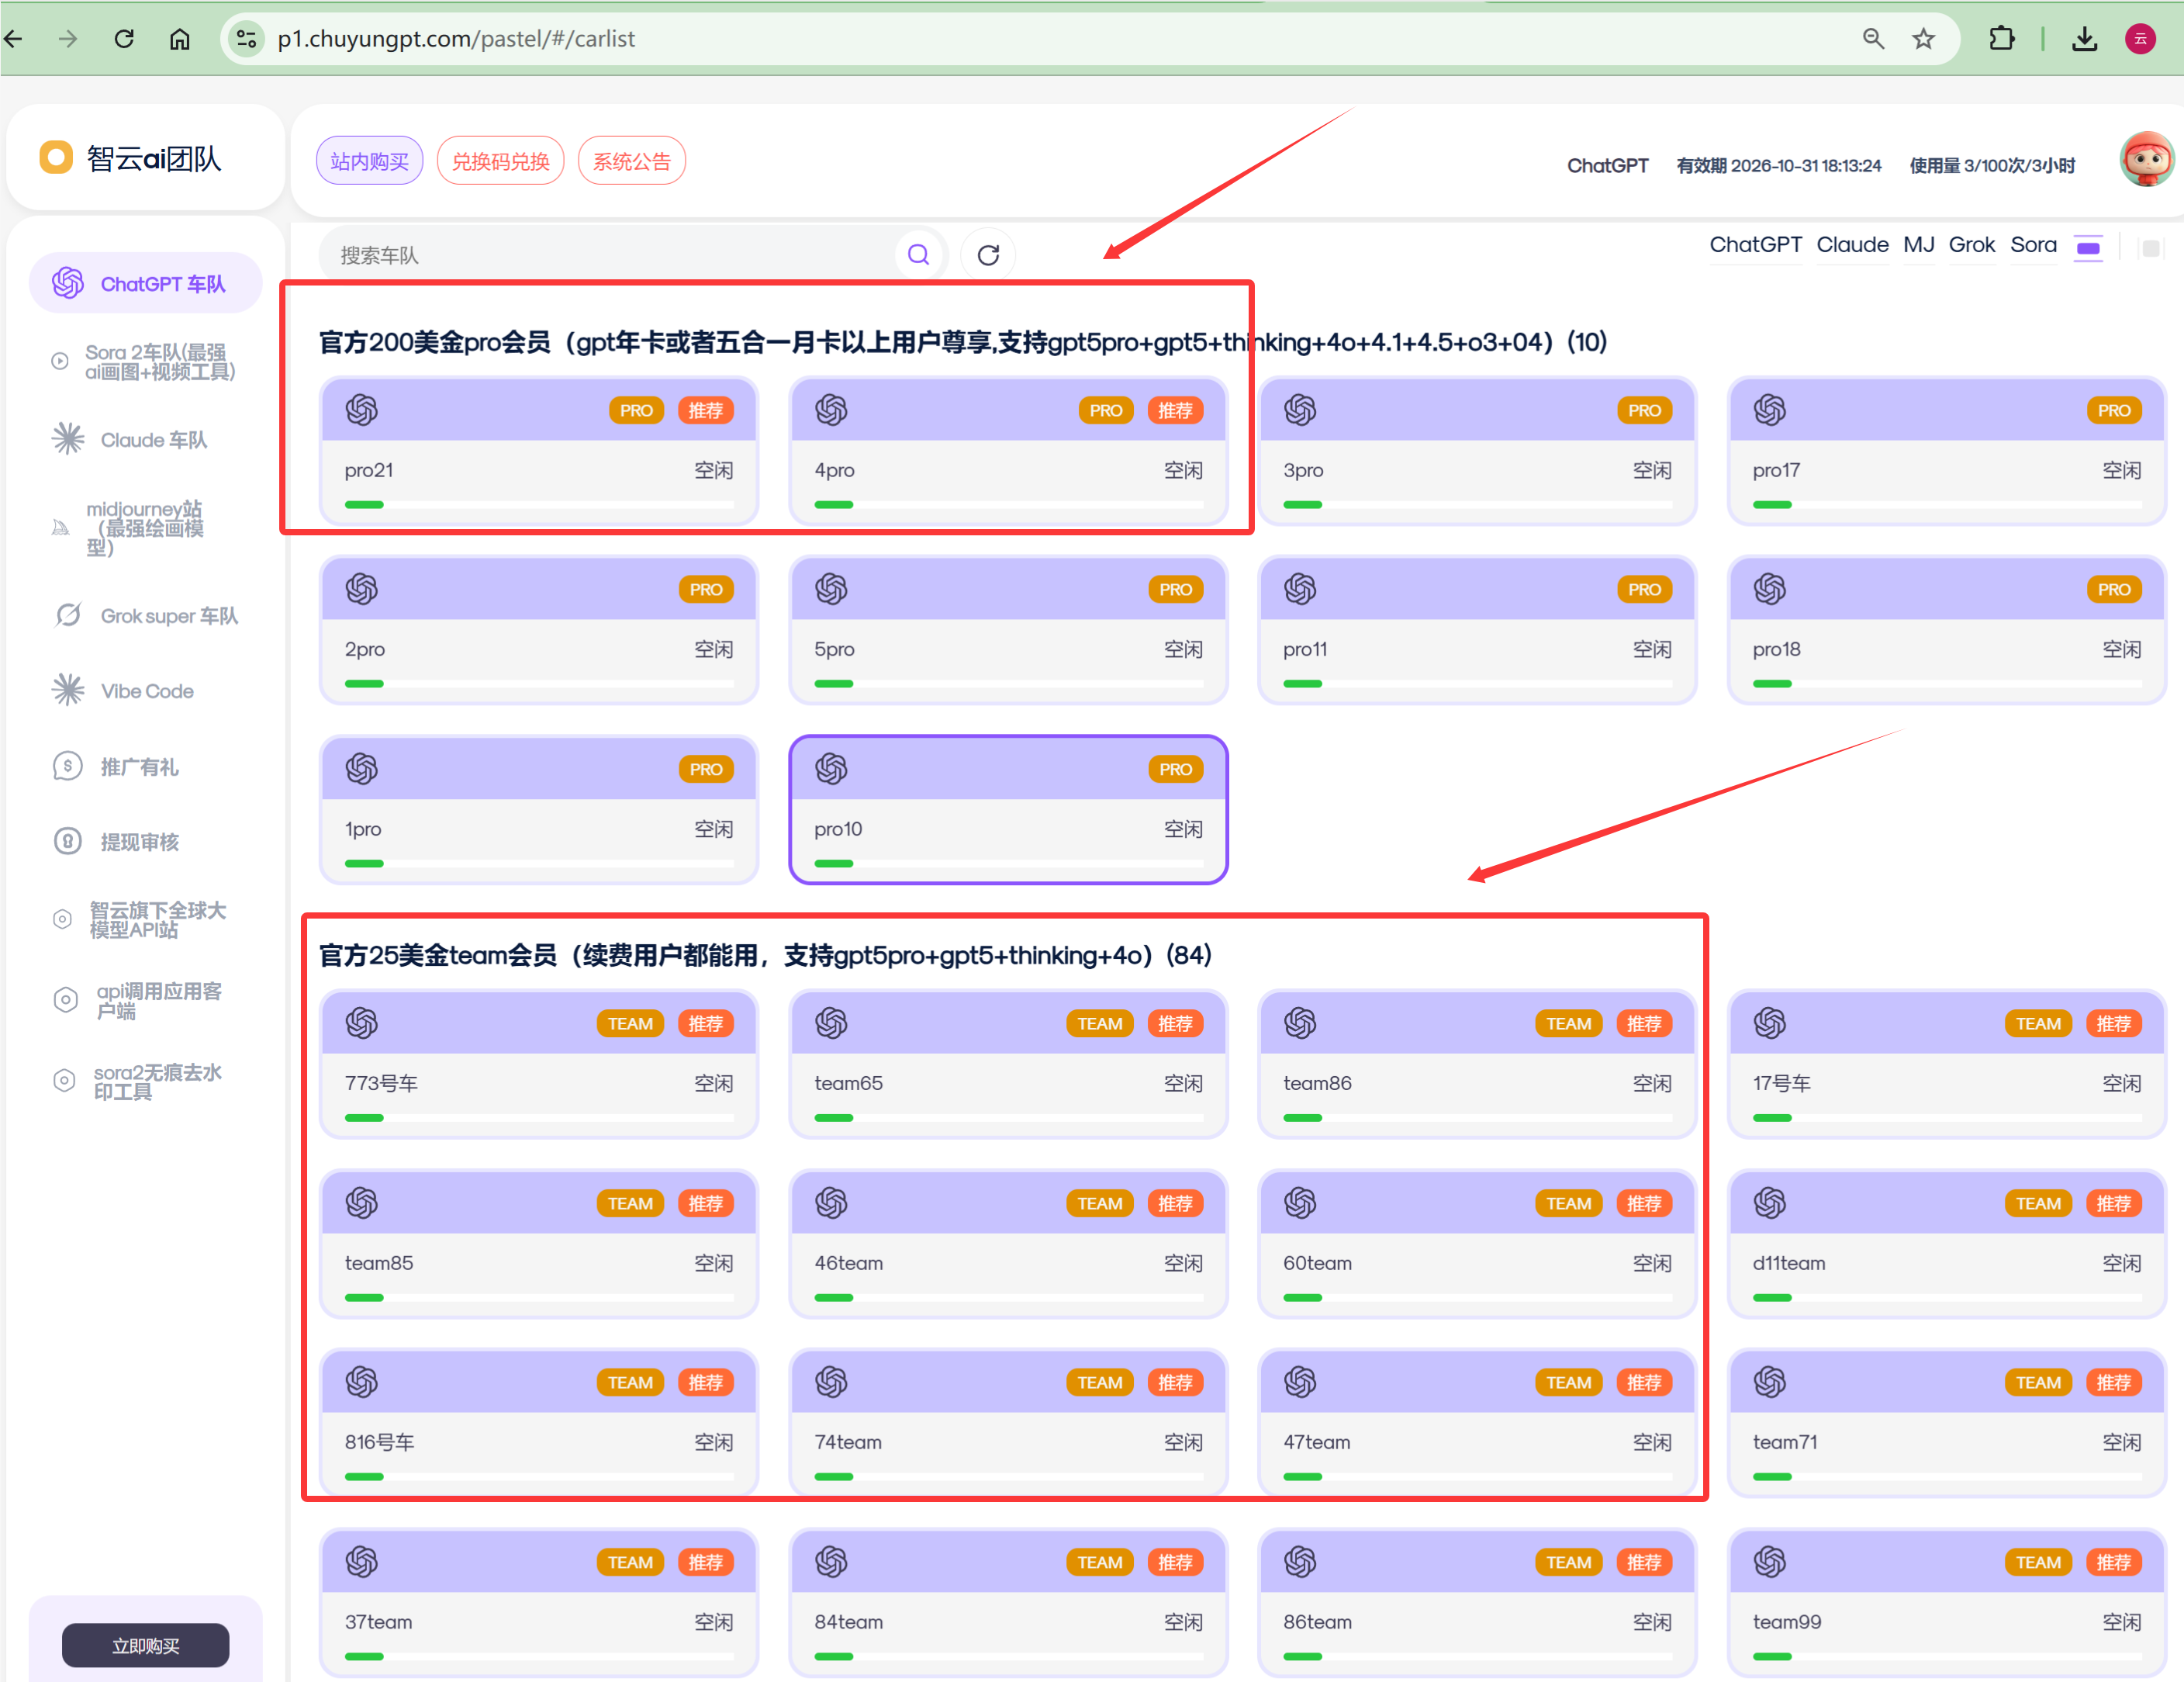Select the 站内购买 pill option
This screenshot has width=2184, height=1682.
(369, 161)
